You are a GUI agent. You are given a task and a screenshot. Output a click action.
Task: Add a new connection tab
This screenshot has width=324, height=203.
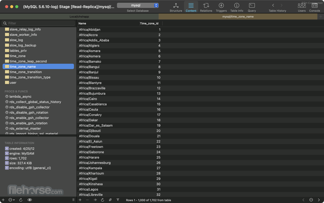click(321, 17)
